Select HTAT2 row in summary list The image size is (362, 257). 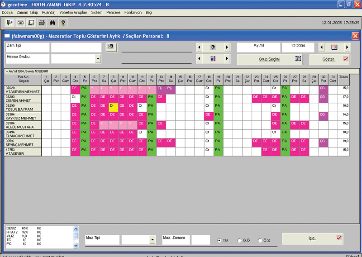pyautogui.click(x=24, y=232)
